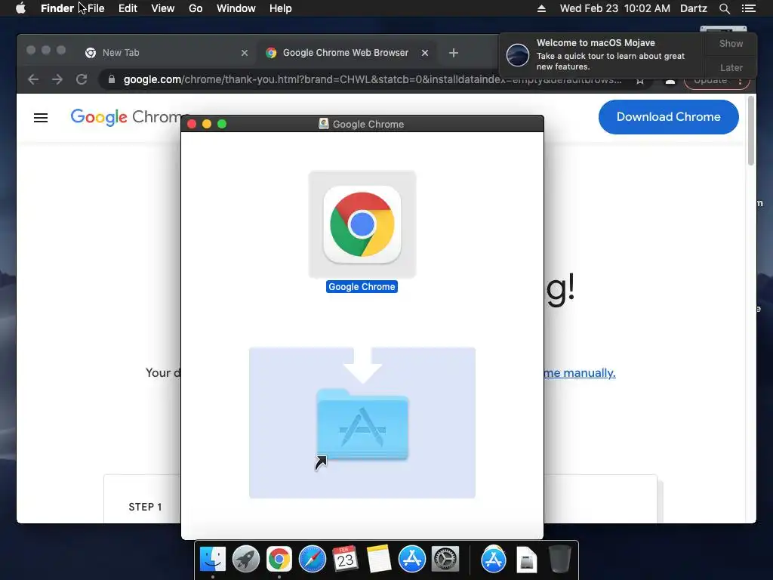
Task: Go forward in Chrome browser
Action: coord(57,79)
